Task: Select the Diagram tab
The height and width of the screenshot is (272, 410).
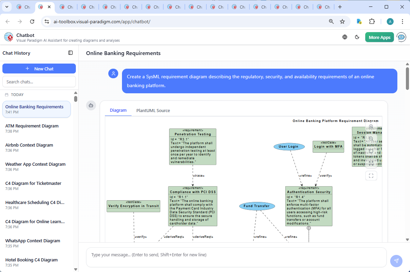Action: pos(118,110)
